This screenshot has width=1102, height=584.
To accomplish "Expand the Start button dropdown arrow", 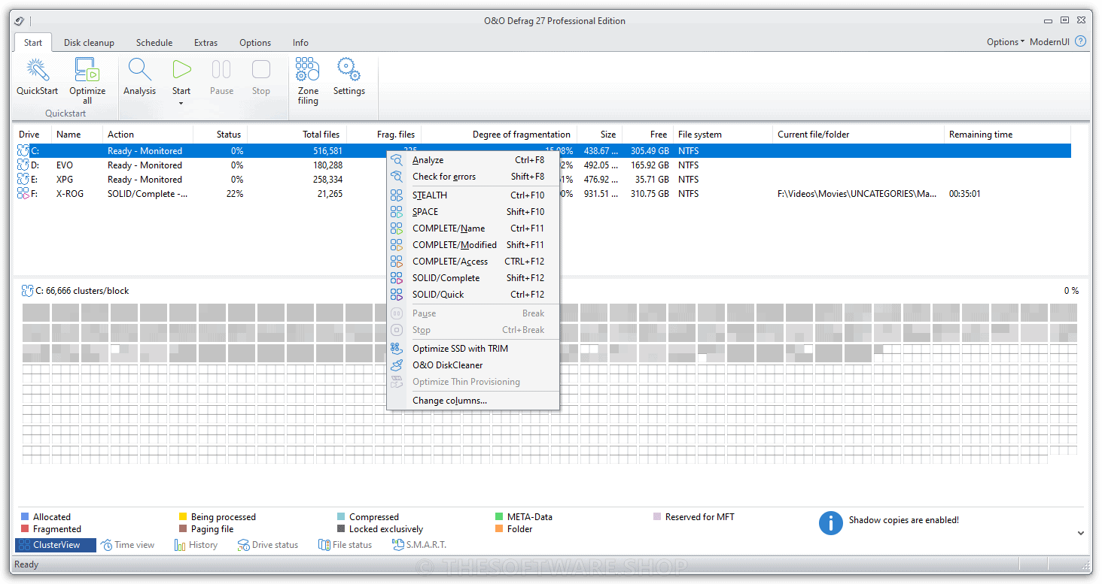I will click(181, 104).
